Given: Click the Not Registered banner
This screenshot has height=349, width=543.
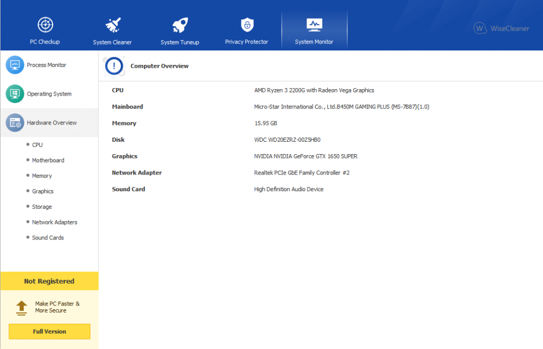Looking at the screenshot, I should [x=49, y=281].
